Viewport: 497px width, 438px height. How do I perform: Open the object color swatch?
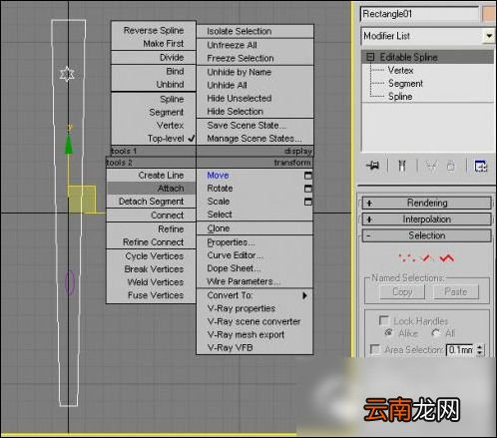coord(489,14)
